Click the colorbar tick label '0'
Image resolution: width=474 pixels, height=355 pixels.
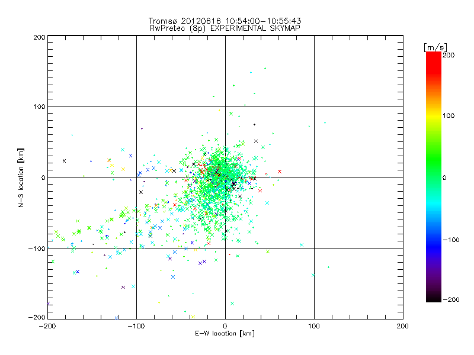444,177
